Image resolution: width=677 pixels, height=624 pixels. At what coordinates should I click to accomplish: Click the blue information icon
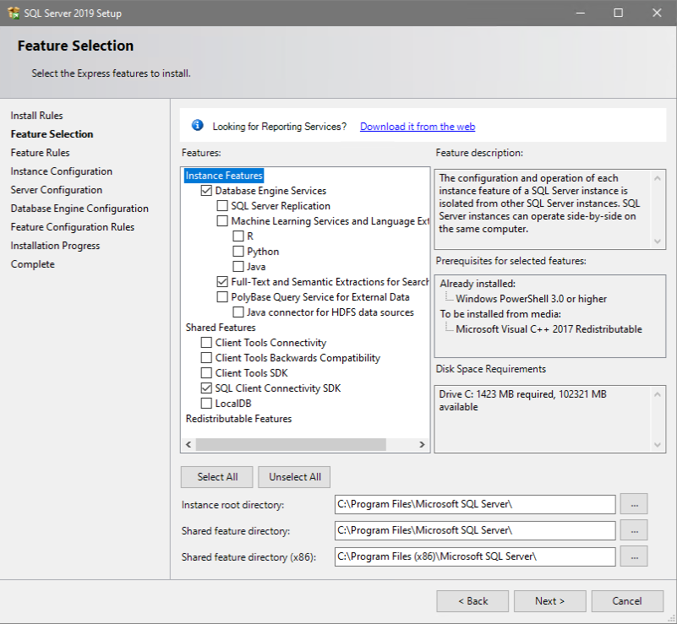[x=197, y=126]
